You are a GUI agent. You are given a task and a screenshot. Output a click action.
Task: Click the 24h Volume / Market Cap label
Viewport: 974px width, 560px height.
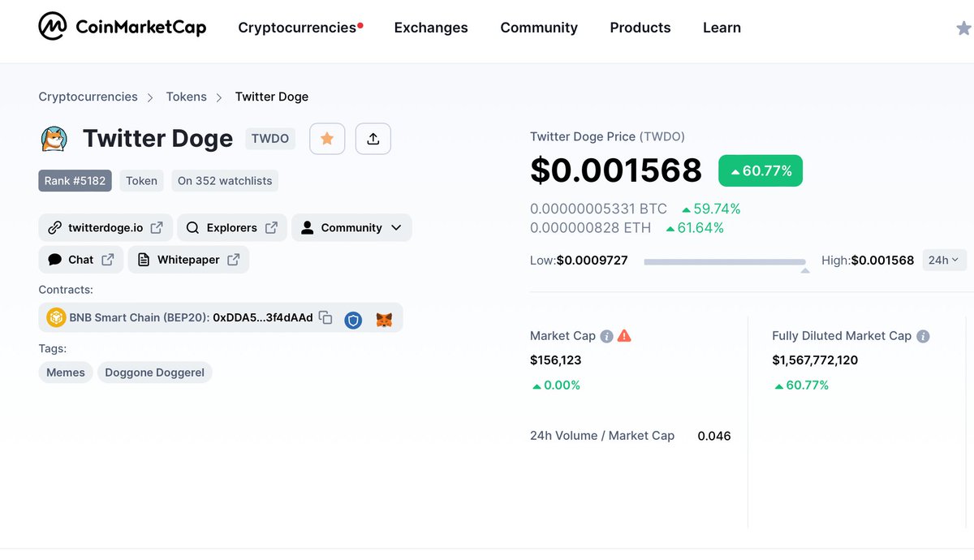tap(602, 436)
